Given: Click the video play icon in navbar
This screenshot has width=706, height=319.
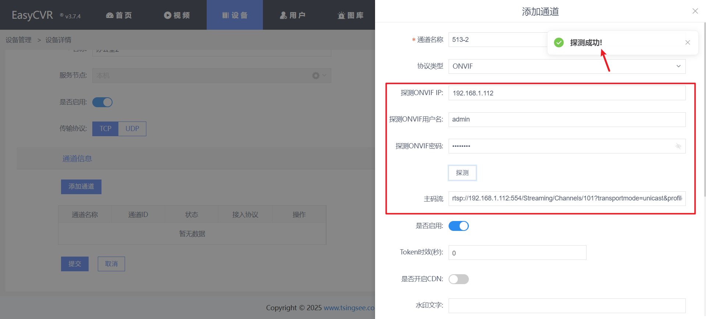Looking at the screenshot, I should (x=168, y=15).
